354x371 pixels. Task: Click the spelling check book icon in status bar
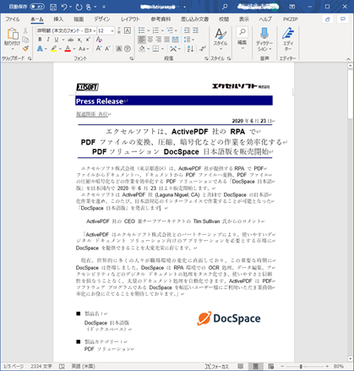click(x=62, y=366)
